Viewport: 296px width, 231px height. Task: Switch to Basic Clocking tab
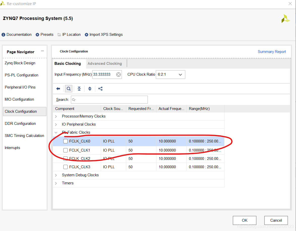pyautogui.click(x=68, y=64)
